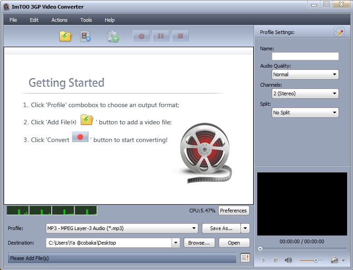The width and height of the screenshot is (353, 270).
Task: Open the Tools menu
Action: 86,20
